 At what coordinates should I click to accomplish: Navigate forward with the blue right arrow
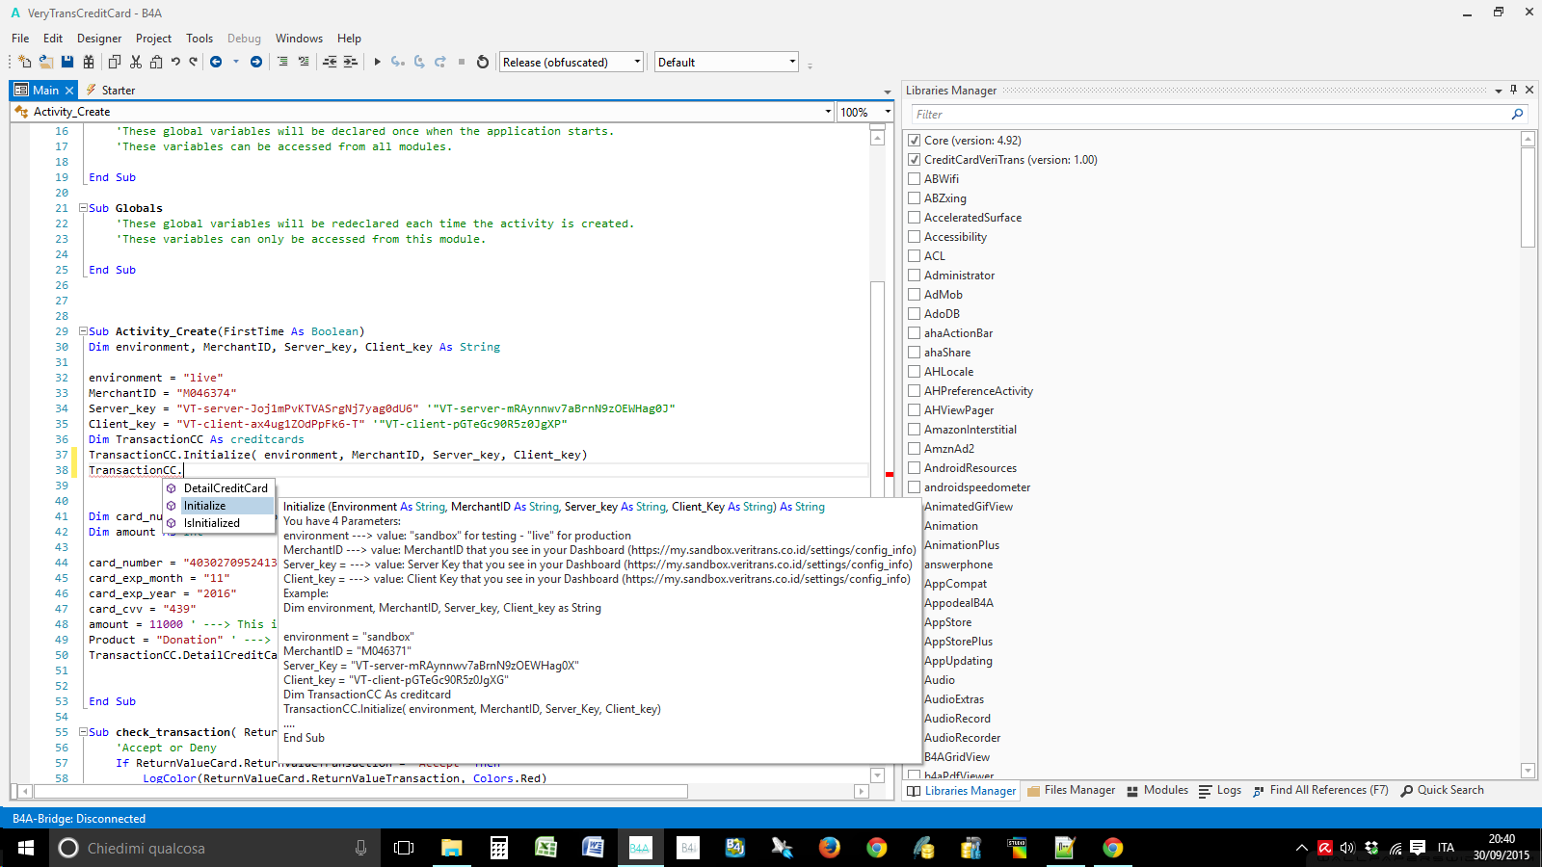coord(256,62)
